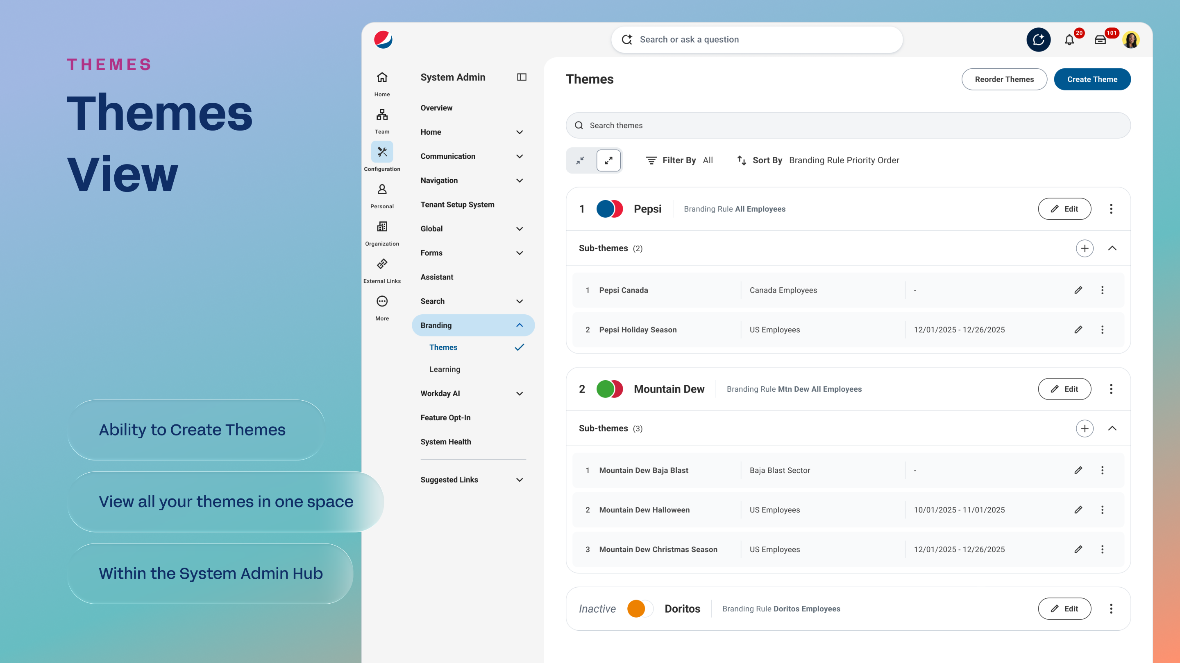Open Mountain Dew theme more options
1180x663 pixels.
click(x=1111, y=389)
